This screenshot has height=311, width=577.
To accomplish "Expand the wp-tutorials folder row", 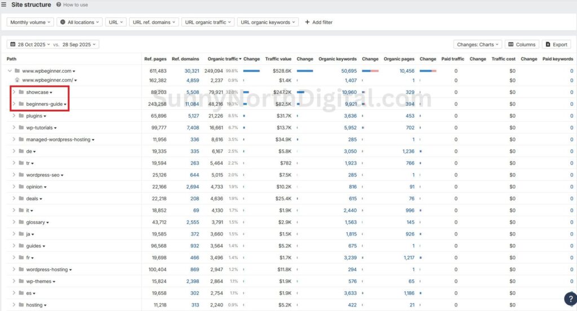I will pos(14,127).
